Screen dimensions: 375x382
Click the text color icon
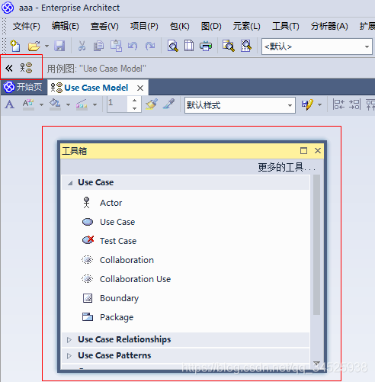28,104
